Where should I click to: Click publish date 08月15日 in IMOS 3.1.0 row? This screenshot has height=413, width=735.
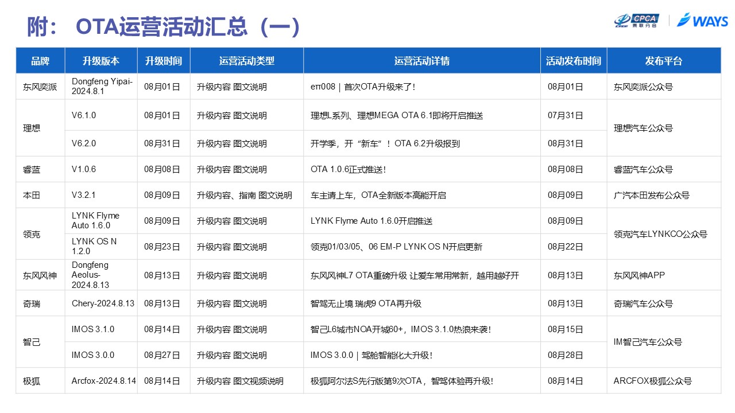click(x=566, y=330)
